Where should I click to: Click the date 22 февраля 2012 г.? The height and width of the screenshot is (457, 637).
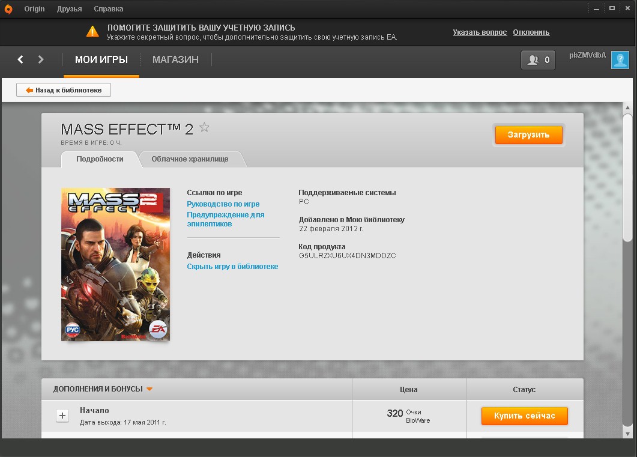point(331,229)
